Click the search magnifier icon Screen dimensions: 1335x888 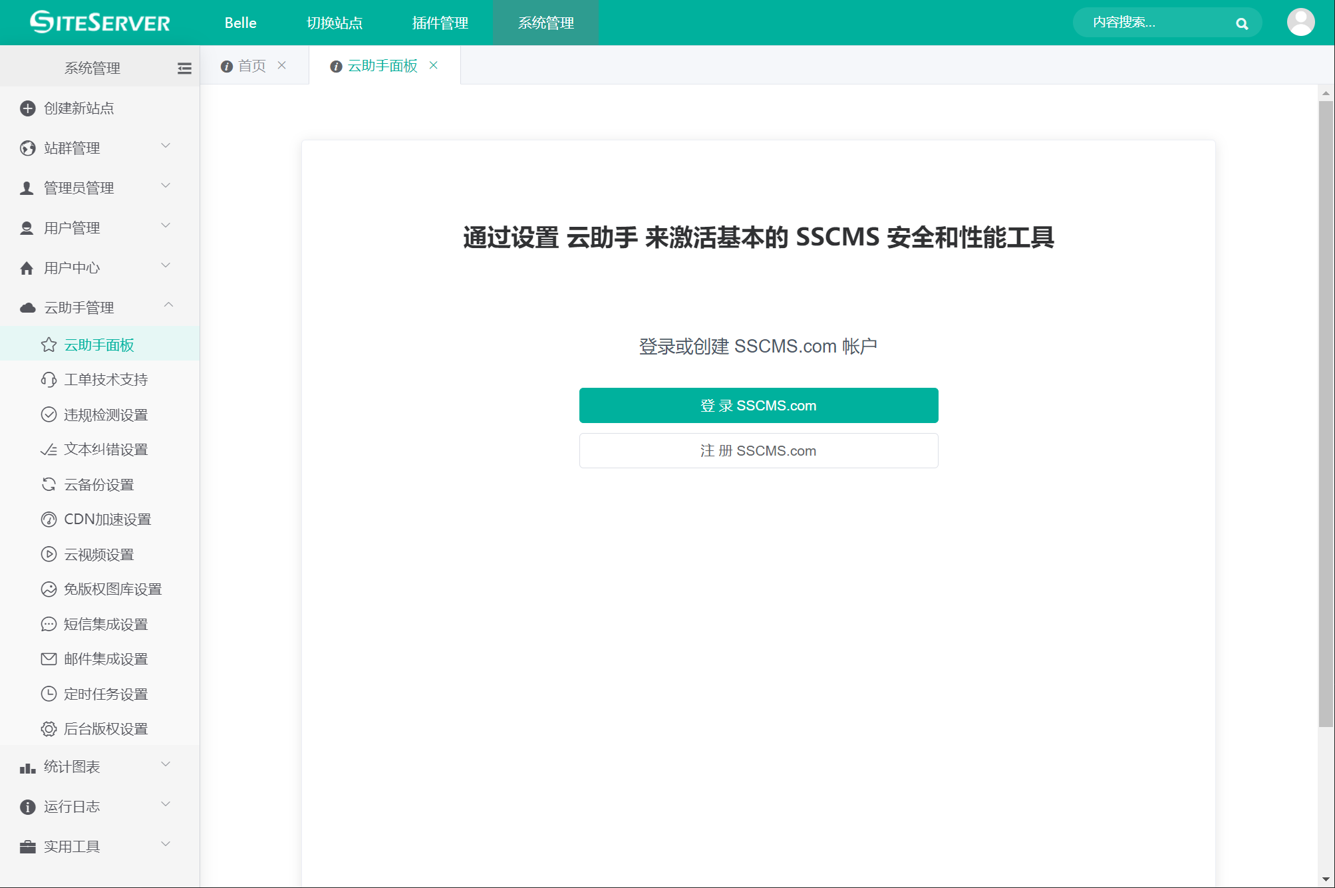[1241, 24]
